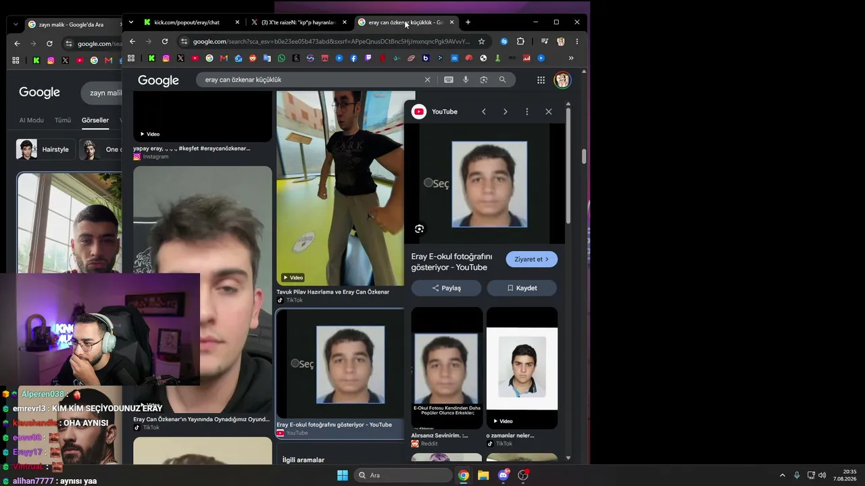
Task: Open the YouTube bookmark in the front window
Action: 195,58
